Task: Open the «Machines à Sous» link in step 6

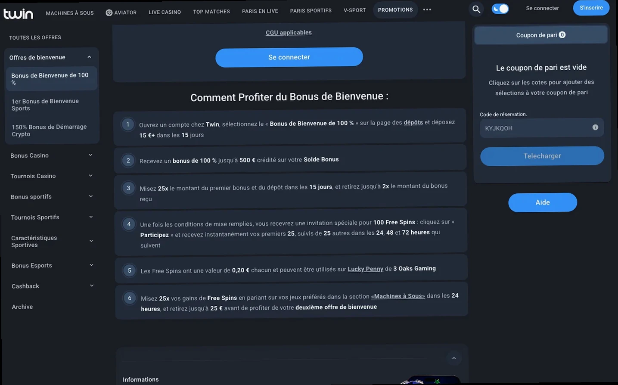Action: (x=398, y=296)
